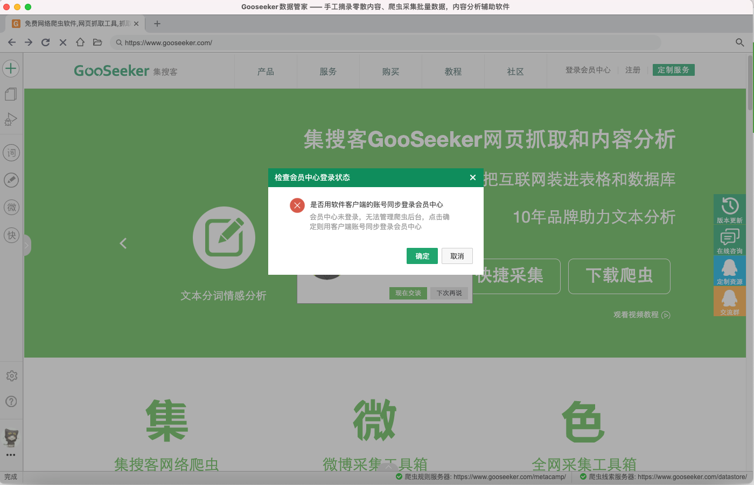The width and height of the screenshot is (754, 485).
Task: Open the 教程 navigation menu
Action: coord(453,72)
